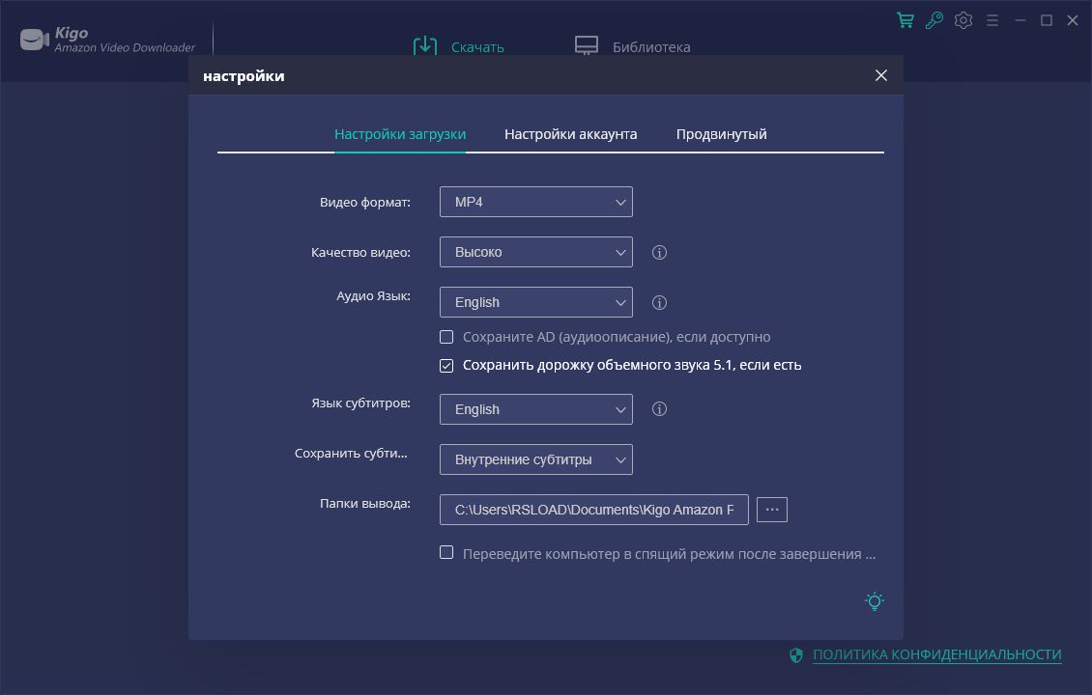The height and width of the screenshot is (695, 1092).
Task: Open the shopping cart icon
Action: (x=905, y=19)
